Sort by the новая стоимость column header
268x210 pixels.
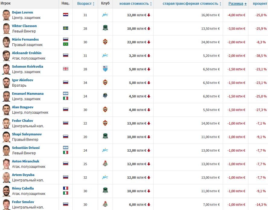point(136,4)
